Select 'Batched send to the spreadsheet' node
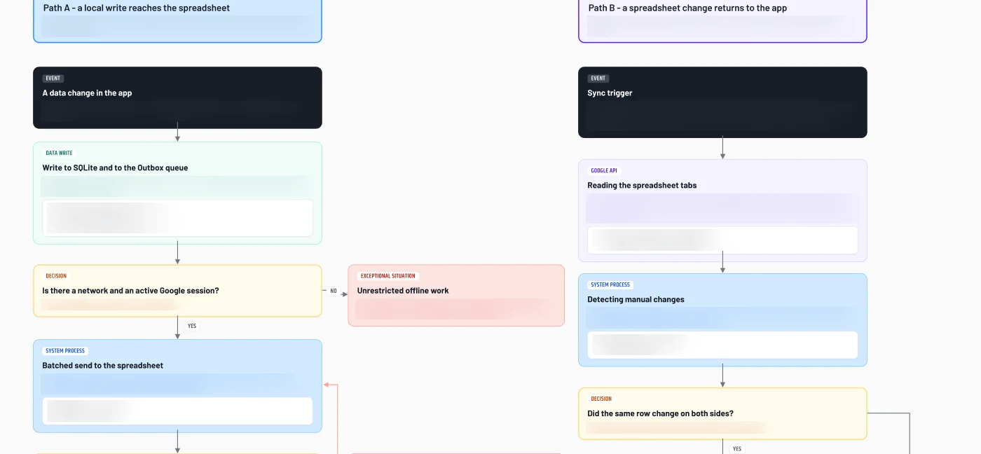Image resolution: width=981 pixels, height=454 pixels. (177, 386)
